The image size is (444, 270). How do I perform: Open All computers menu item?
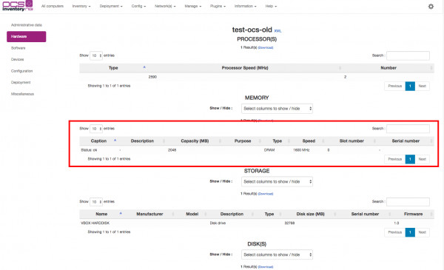coord(53,6)
